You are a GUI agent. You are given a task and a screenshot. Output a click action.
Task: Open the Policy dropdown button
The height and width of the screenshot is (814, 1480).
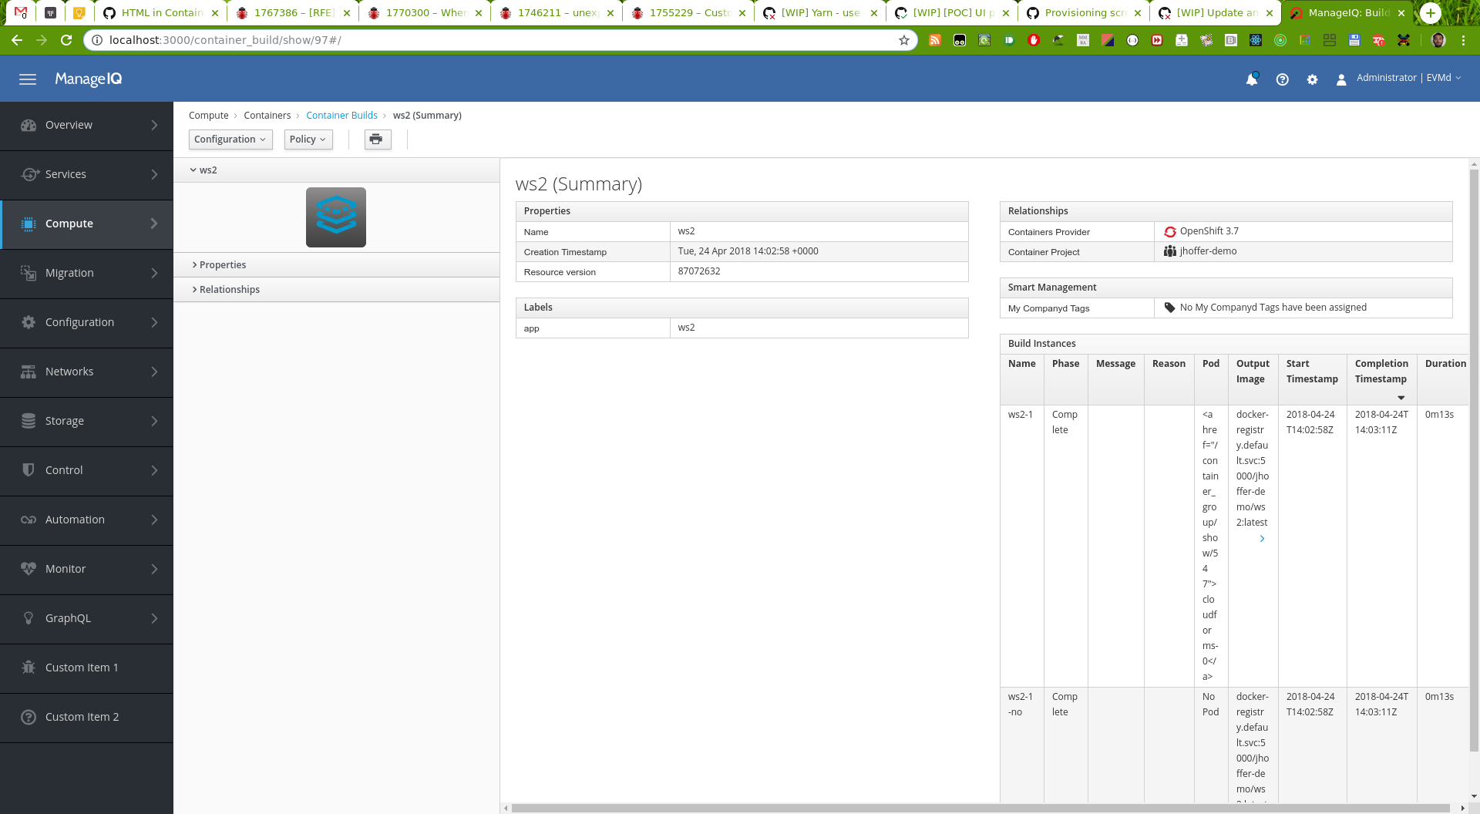pyautogui.click(x=308, y=140)
